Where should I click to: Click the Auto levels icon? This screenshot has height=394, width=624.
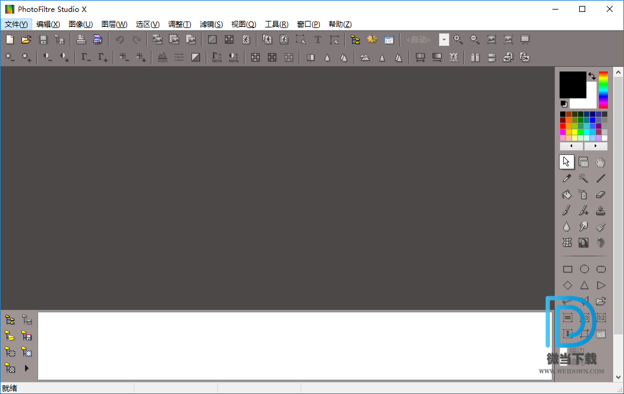(217, 58)
